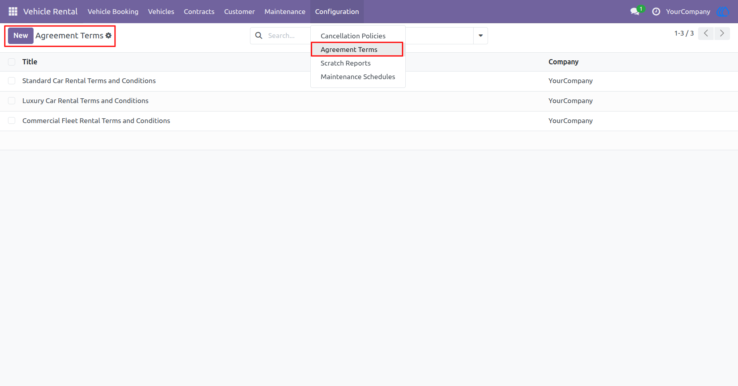
Task: Open the Maintenance menu
Action: 285,12
